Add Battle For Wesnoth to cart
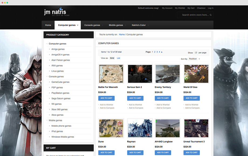 (x=106, y=98)
